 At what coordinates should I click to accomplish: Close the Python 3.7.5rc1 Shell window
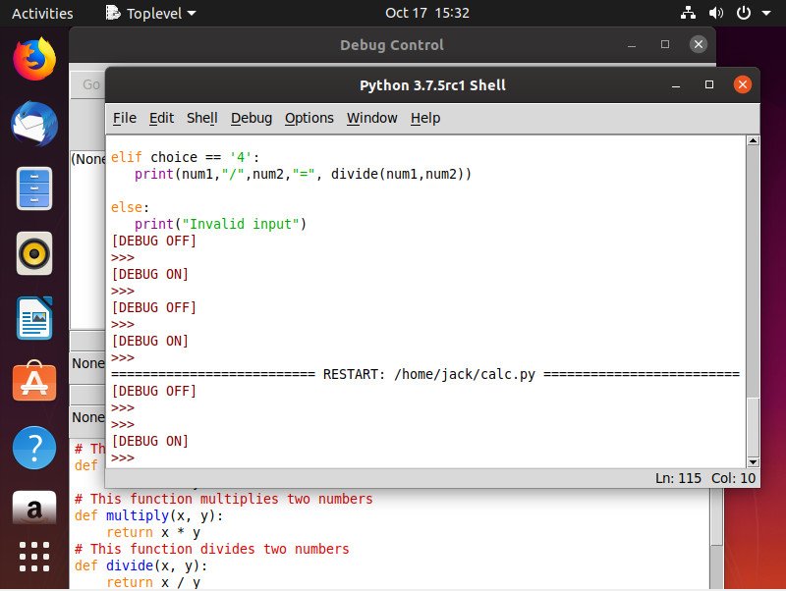tap(743, 84)
